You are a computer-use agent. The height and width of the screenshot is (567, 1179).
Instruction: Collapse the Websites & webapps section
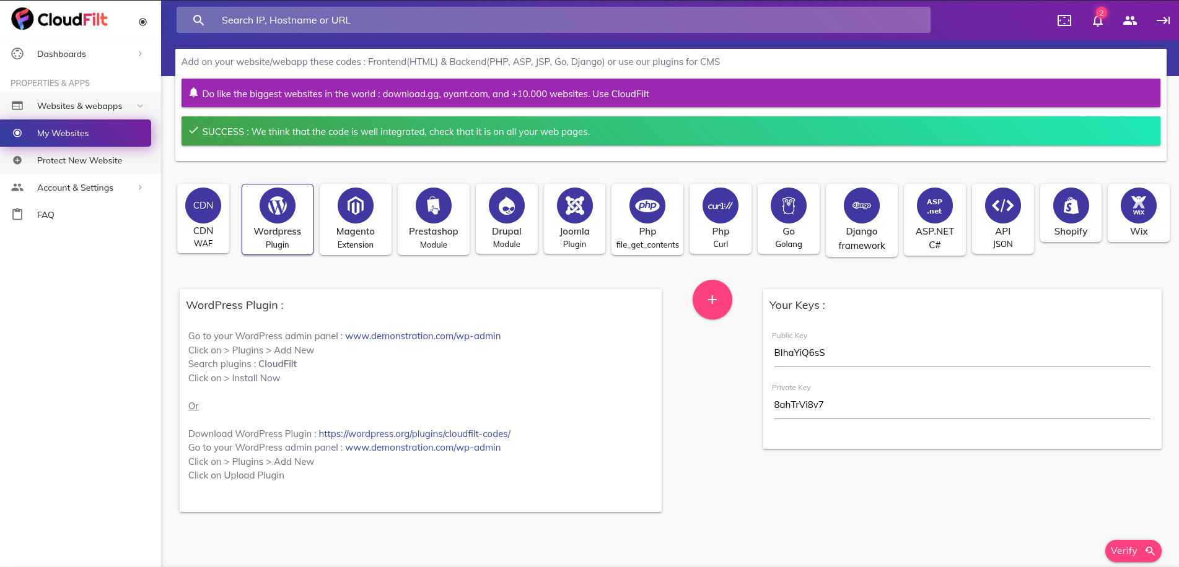(140, 106)
